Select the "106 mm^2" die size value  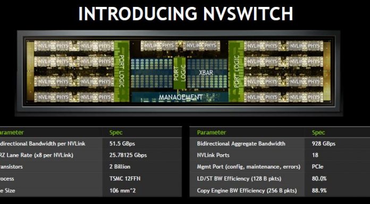tap(122, 190)
